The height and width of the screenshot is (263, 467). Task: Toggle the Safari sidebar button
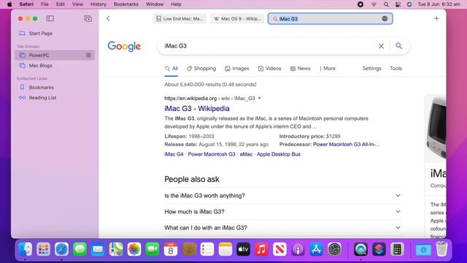click(50, 18)
